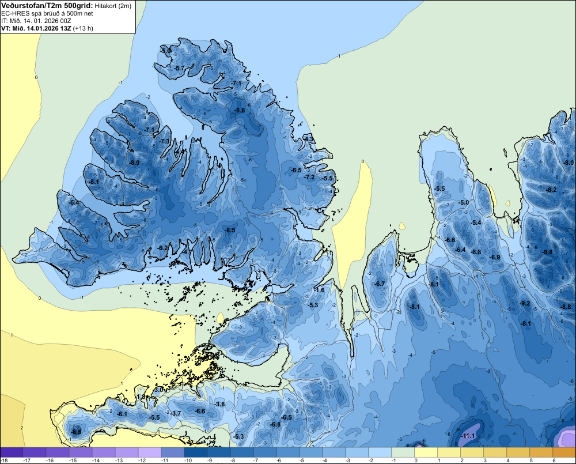576x464 pixels.
Task: Click the "-11.1" temperature label on the map
Action: coord(468,436)
